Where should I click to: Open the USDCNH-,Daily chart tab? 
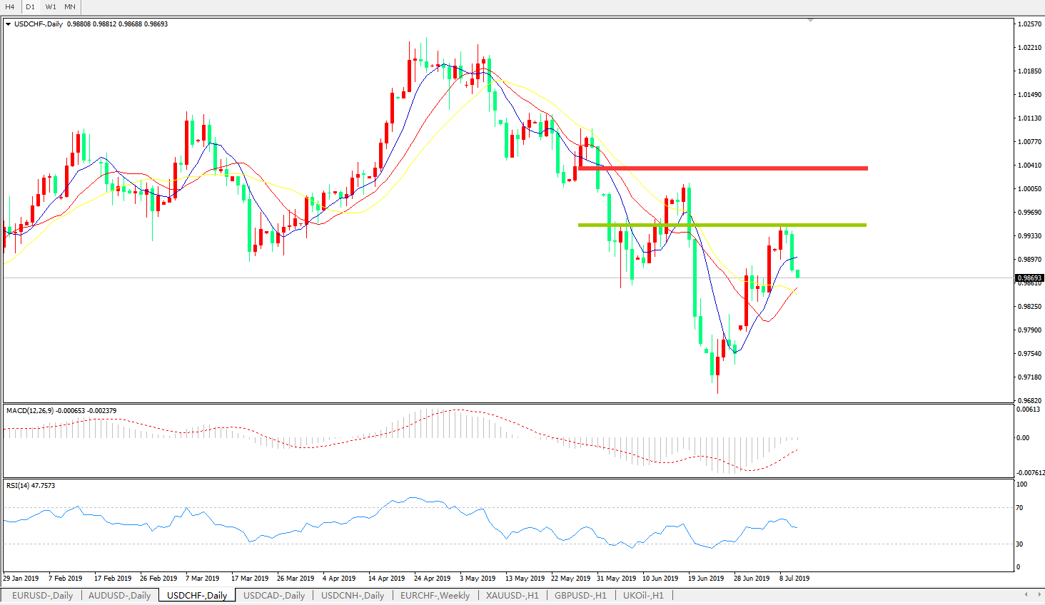[x=352, y=595]
